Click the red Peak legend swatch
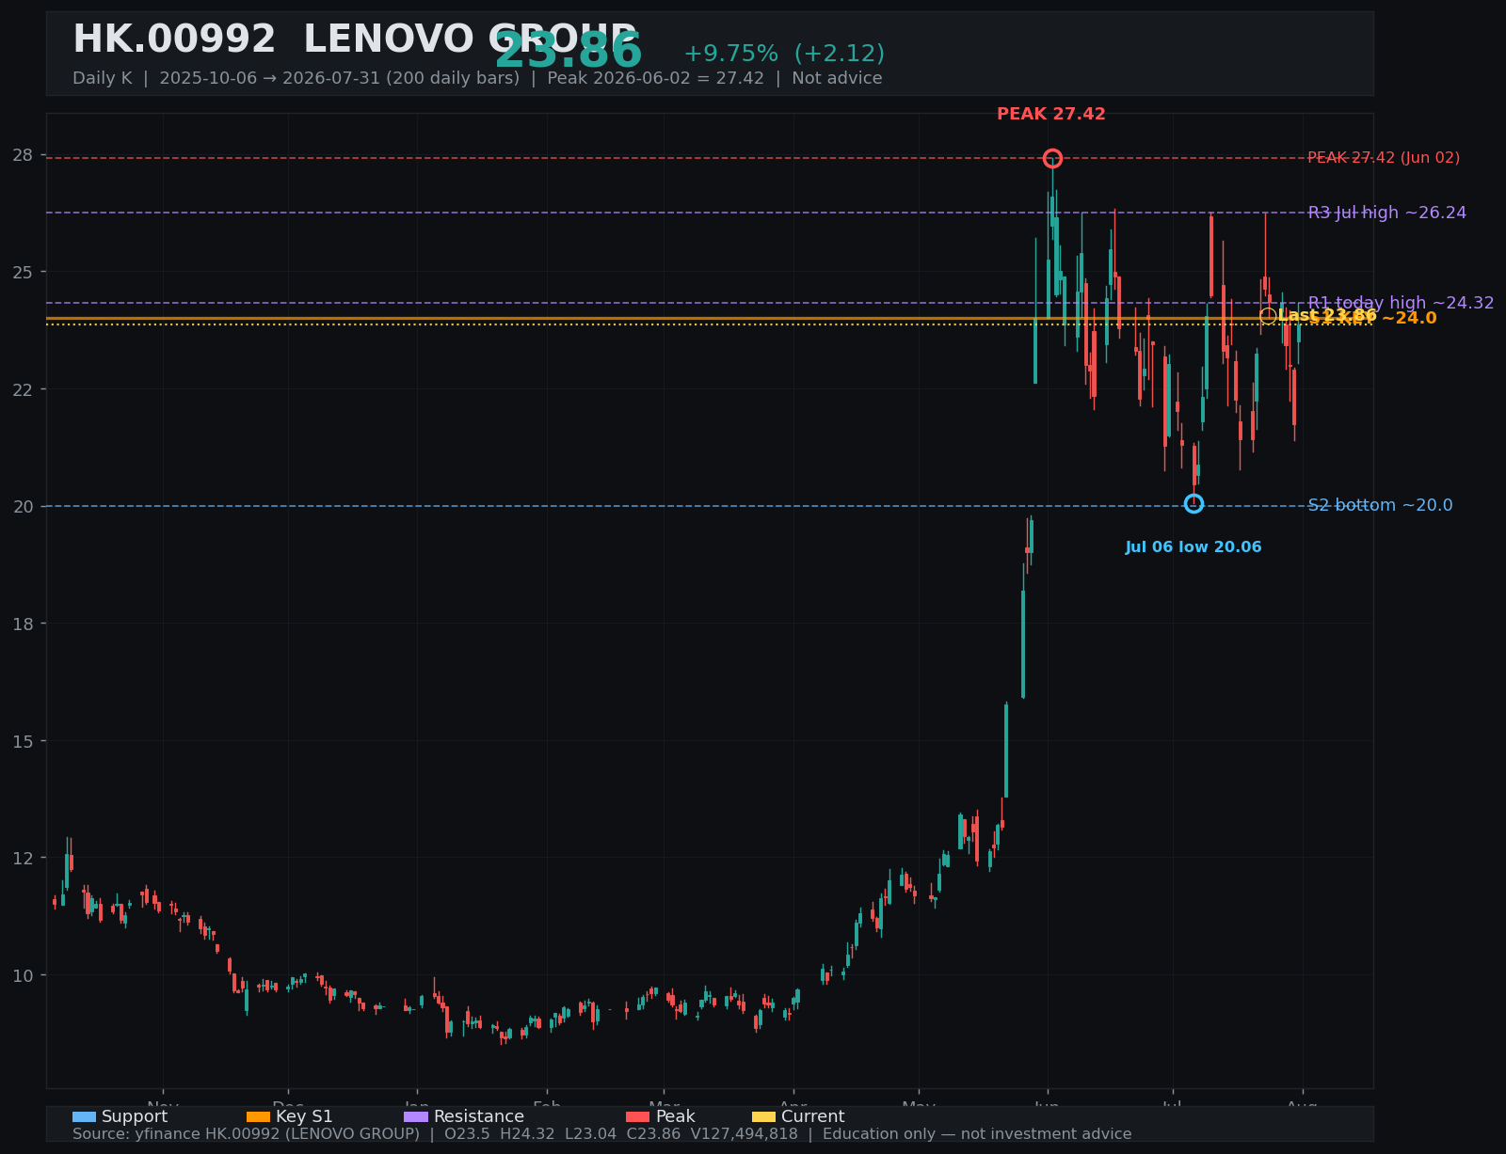 pyautogui.click(x=638, y=1116)
